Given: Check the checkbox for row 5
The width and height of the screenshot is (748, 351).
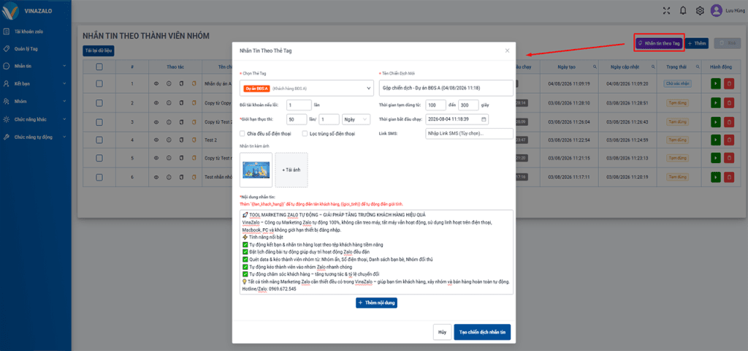Looking at the screenshot, I should tap(99, 159).
